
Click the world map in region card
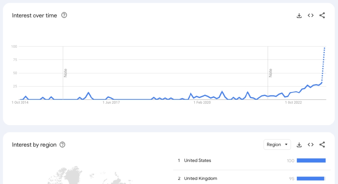pos(81,176)
